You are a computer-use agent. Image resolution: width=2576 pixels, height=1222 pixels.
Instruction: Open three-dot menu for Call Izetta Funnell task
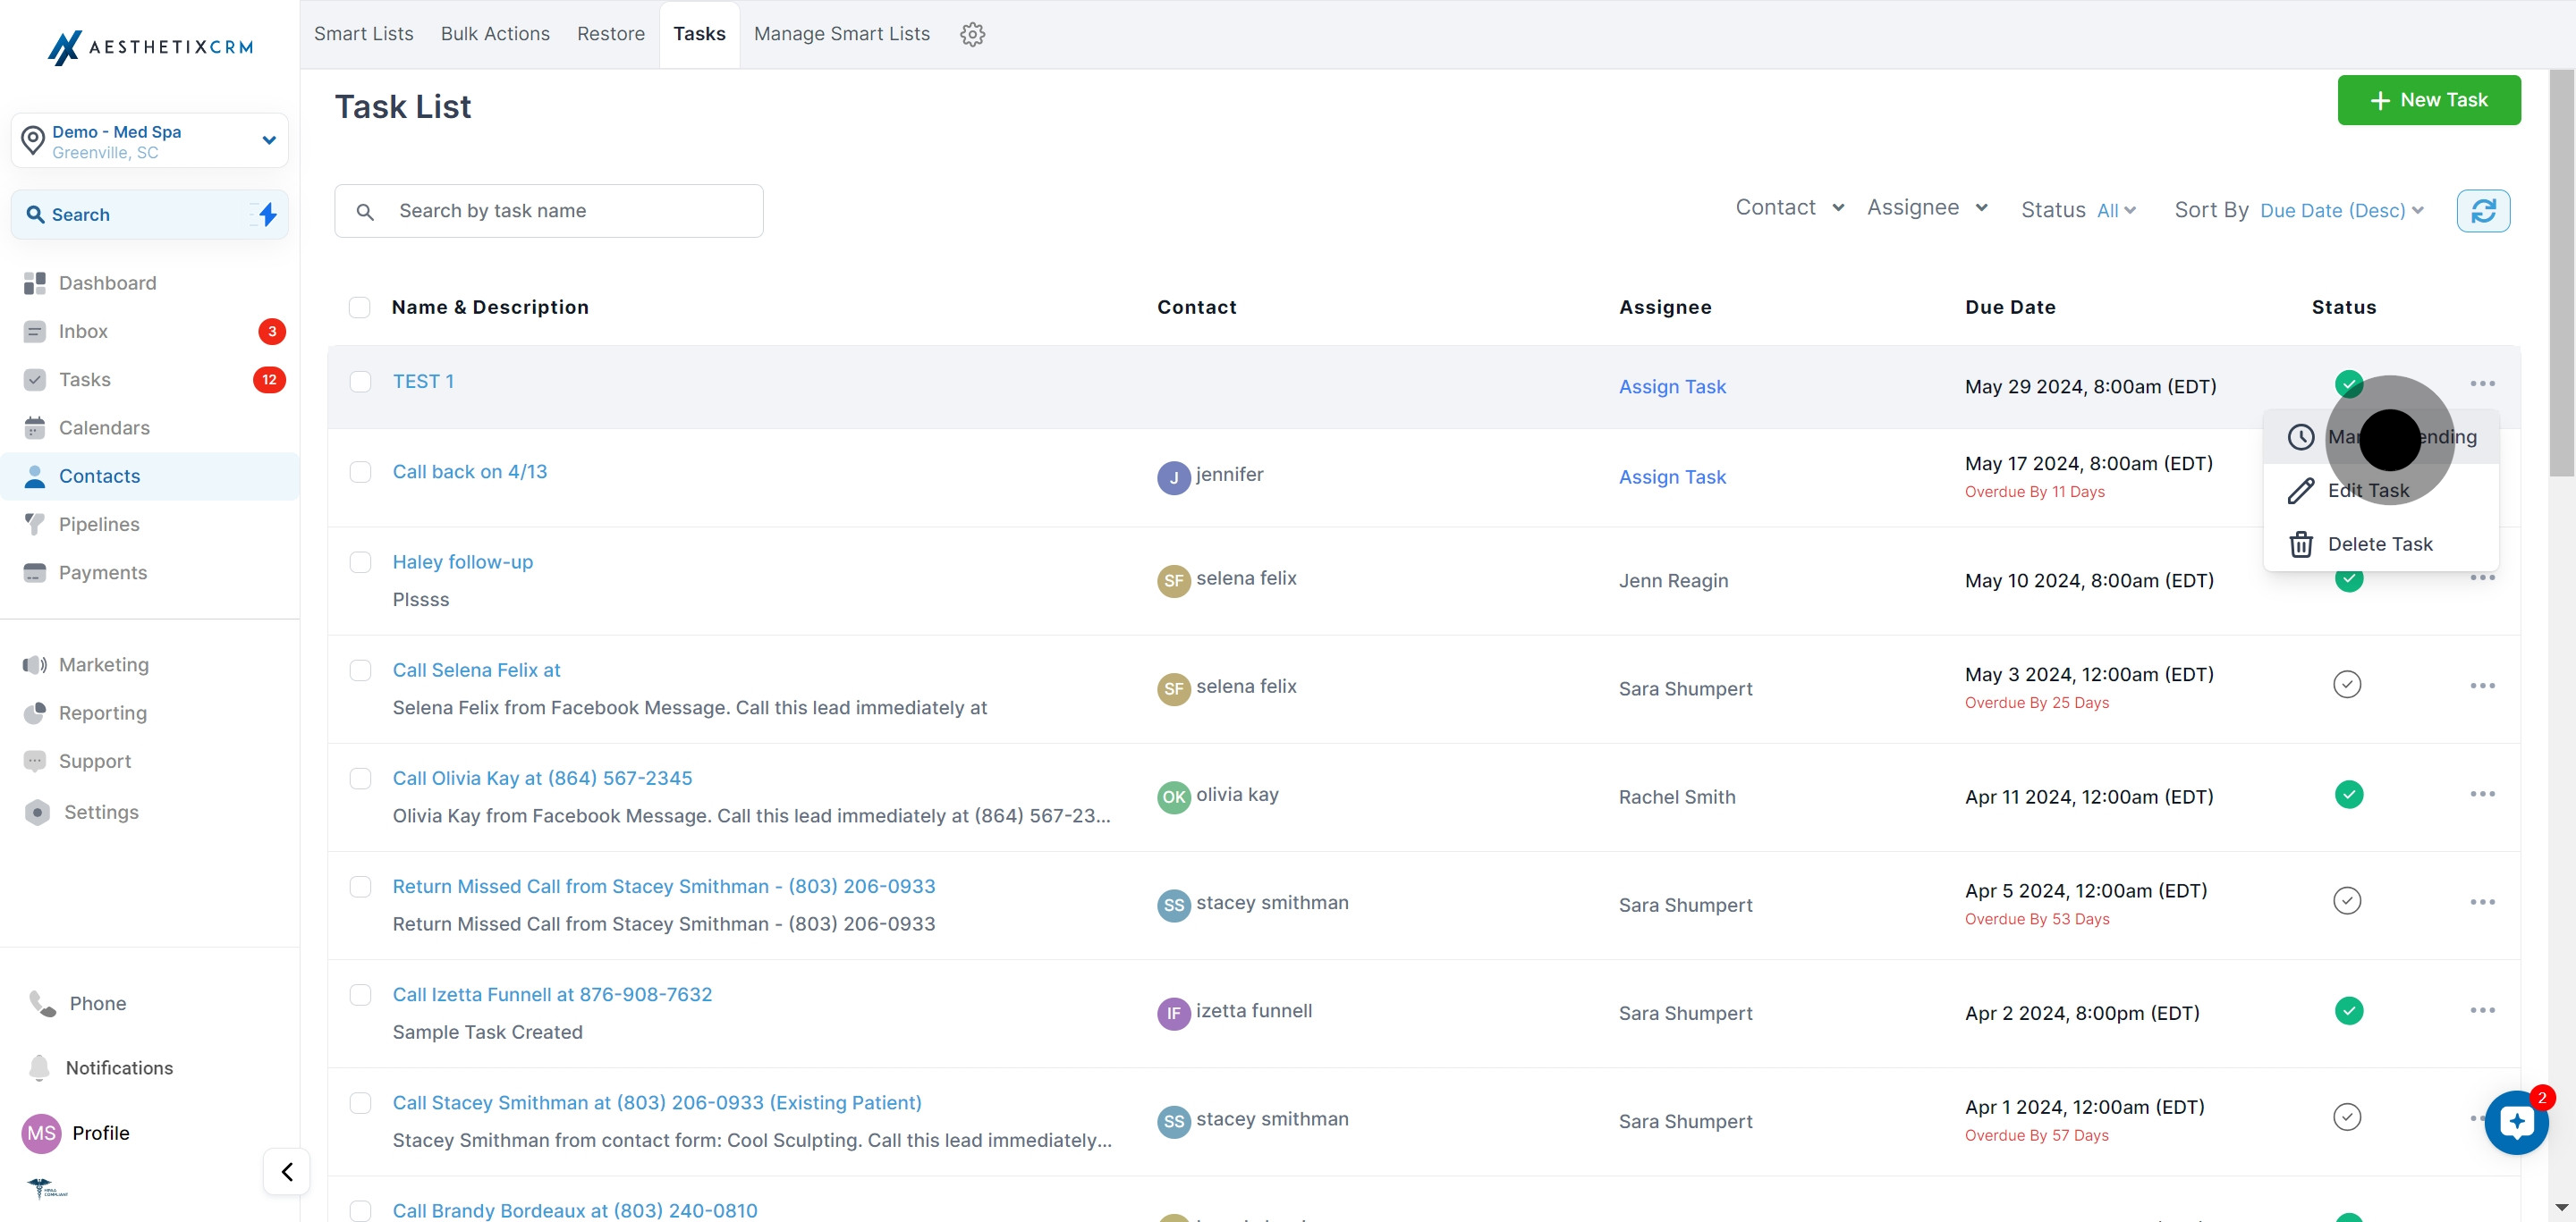[2482, 1010]
